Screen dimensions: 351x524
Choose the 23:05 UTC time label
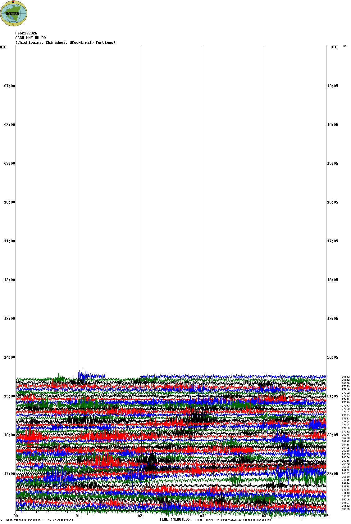coord(332,474)
